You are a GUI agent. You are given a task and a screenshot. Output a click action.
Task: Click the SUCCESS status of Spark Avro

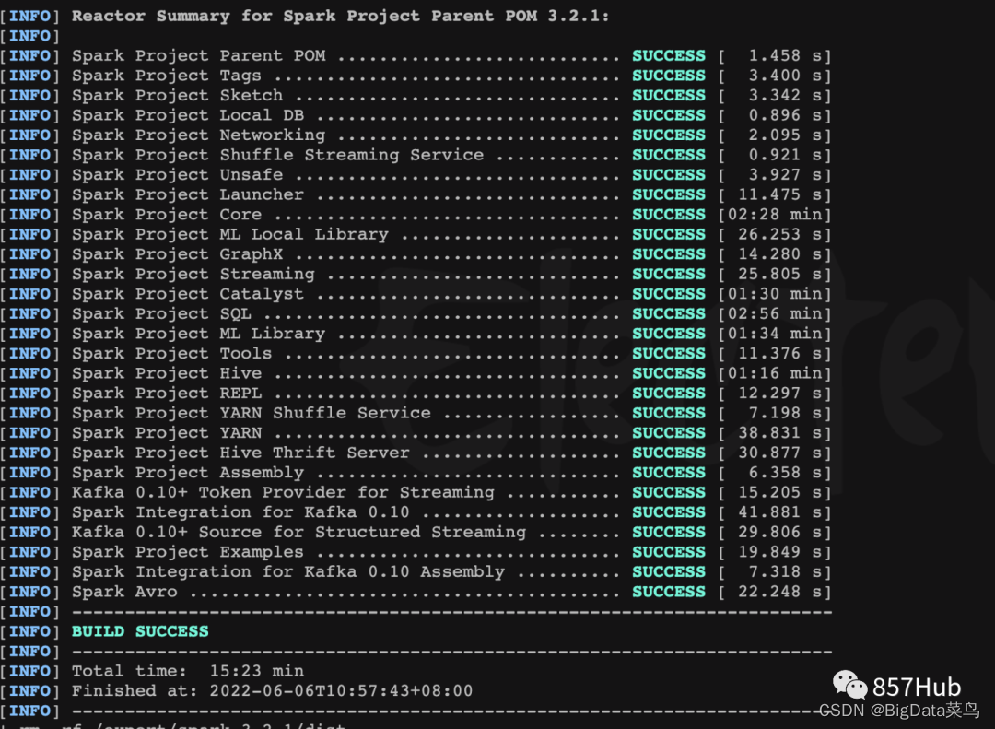point(669,591)
